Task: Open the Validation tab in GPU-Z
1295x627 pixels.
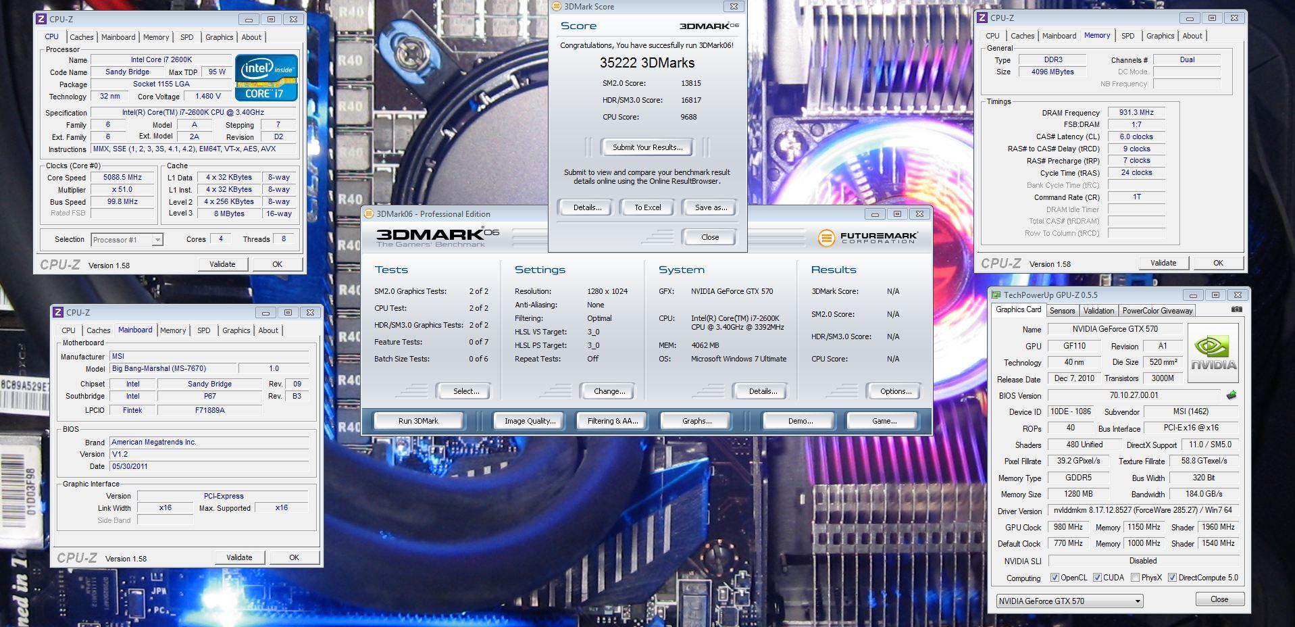Action: [x=1098, y=311]
